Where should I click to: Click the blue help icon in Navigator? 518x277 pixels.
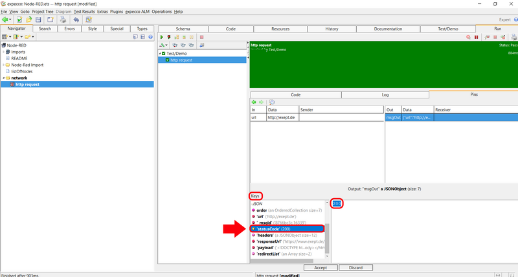point(151,38)
